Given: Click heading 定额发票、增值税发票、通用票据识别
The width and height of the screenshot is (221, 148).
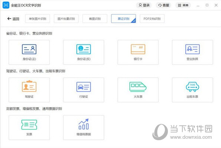Looking at the screenshot, I should (34, 109).
